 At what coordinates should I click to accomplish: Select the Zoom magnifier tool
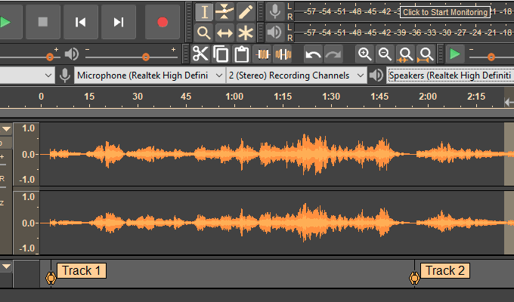click(x=203, y=32)
